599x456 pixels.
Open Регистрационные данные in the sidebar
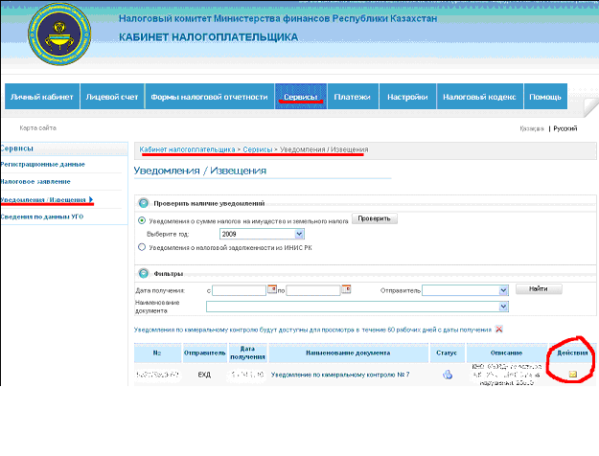42,164
